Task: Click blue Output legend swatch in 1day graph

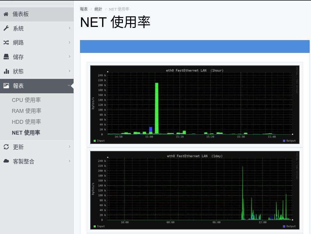Action: click(284, 226)
